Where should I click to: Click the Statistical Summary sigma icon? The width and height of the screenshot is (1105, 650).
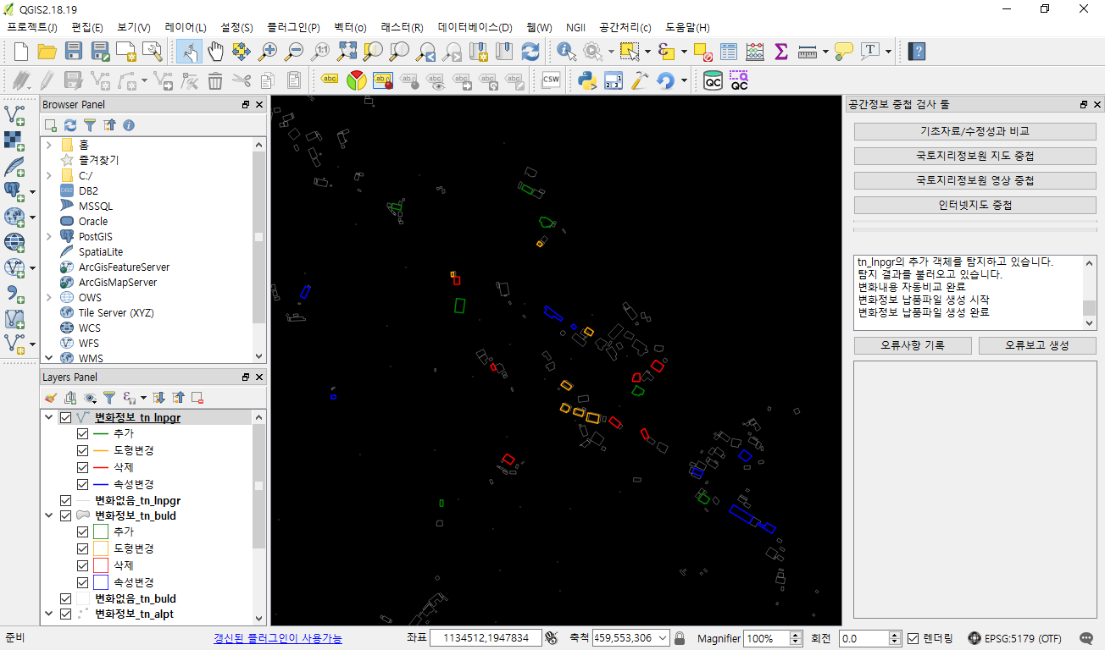click(781, 52)
